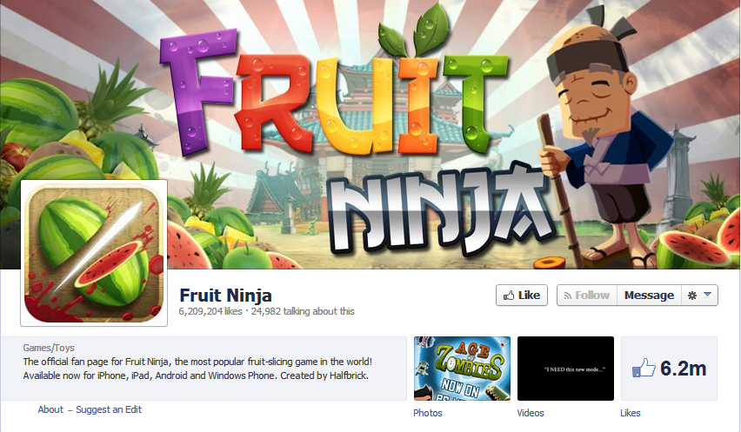
Task: Click the gear settings icon
Action: coord(692,296)
